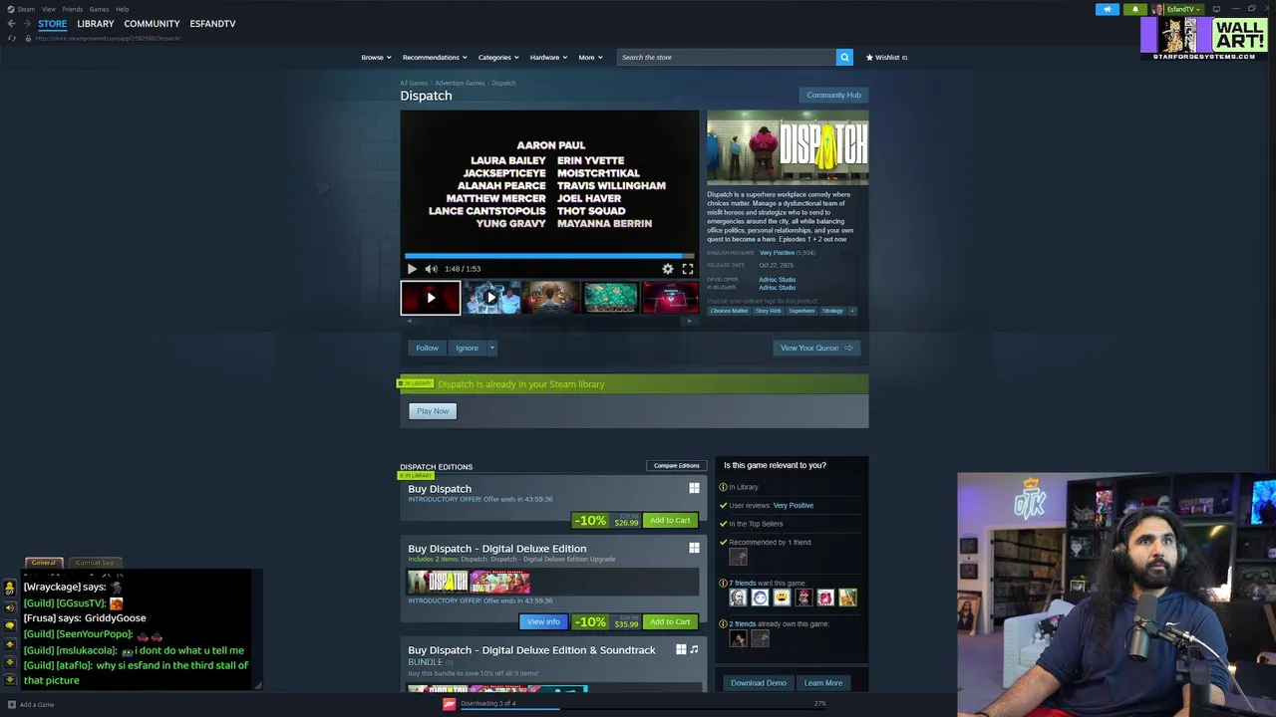
Task: Seek within the trailer progress bar
Action: [x=549, y=256]
